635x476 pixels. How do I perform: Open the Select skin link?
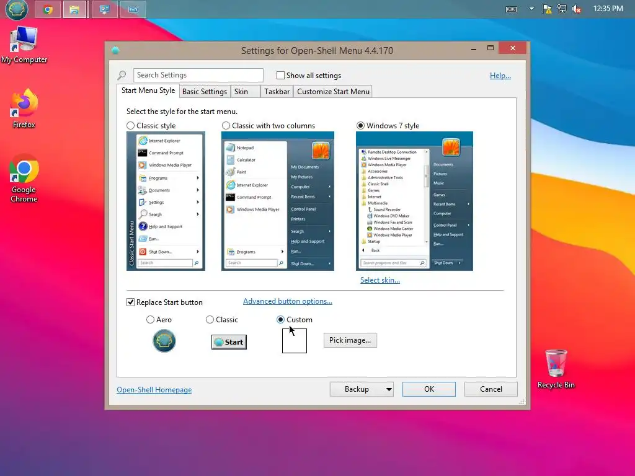click(x=380, y=280)
